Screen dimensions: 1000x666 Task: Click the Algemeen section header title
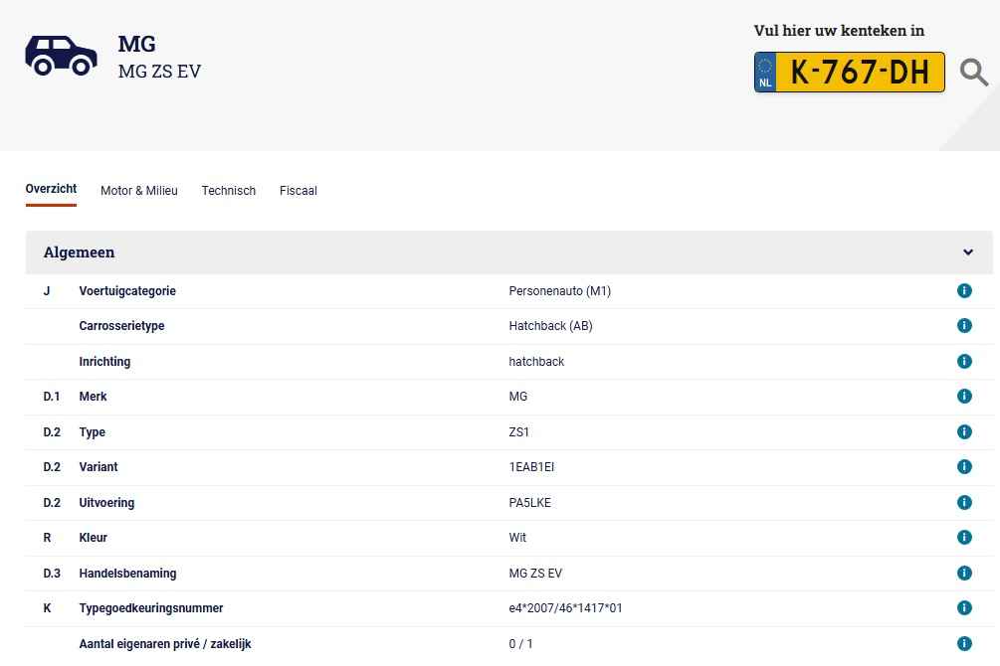tap(79, 252)
